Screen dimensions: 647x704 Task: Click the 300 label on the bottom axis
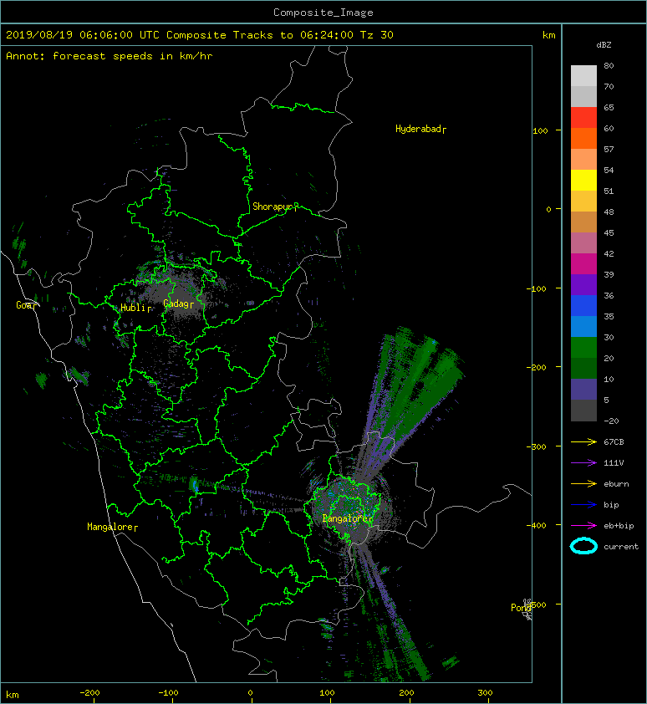tap(485, 693)
